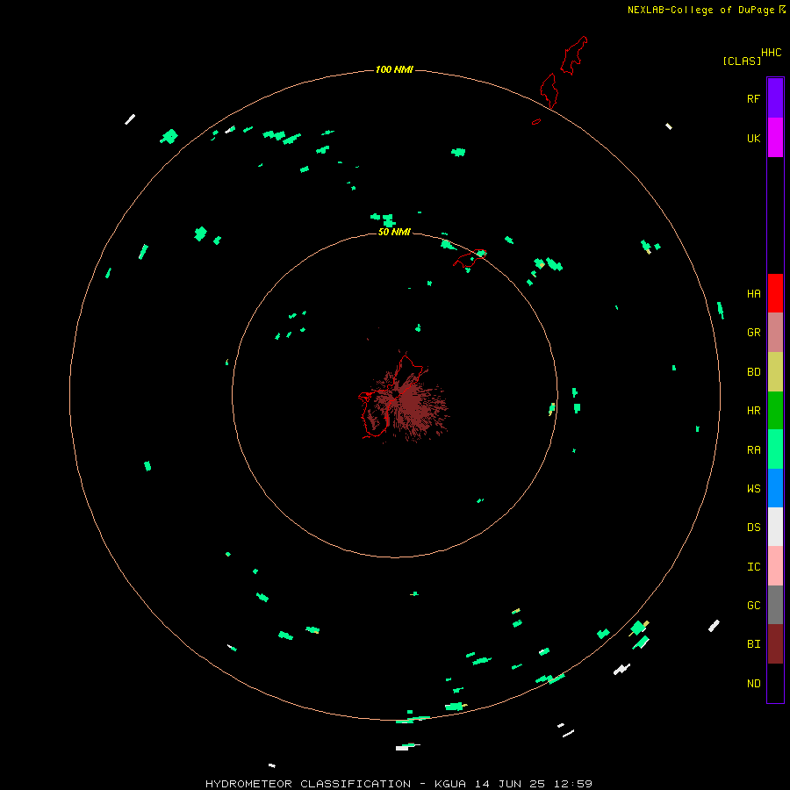Screen dimensions: 790x790
Task: Click the red island outline on 50 NMI ring
Action: [470, 258]
